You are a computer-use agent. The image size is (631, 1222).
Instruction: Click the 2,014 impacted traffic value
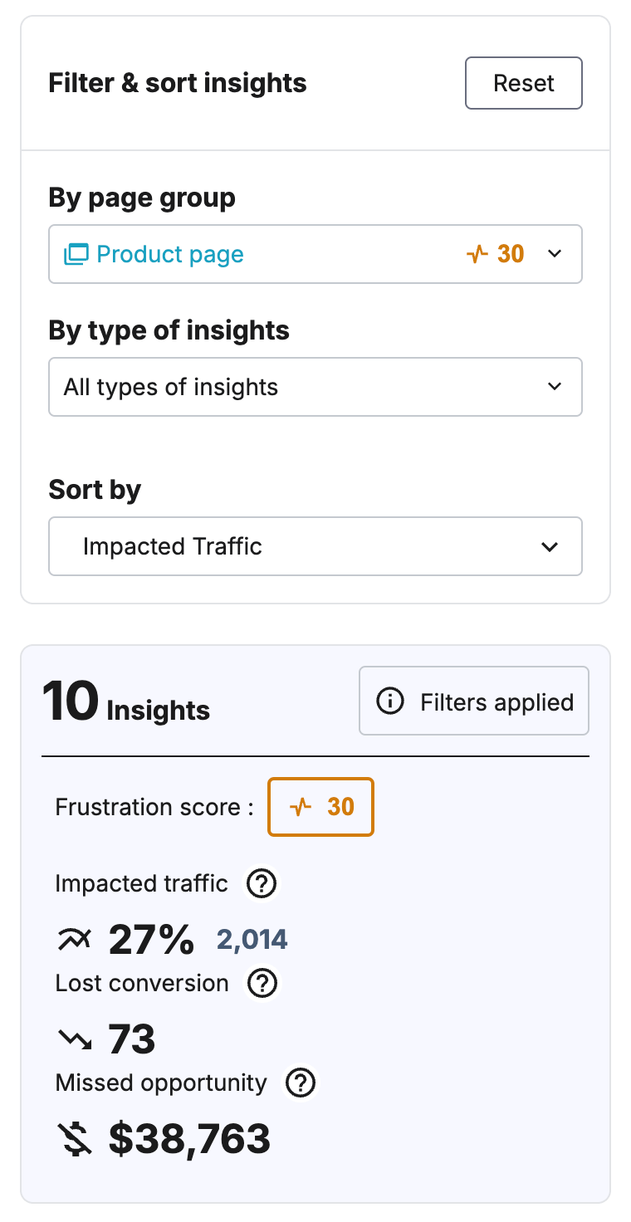tap(252, 939)
